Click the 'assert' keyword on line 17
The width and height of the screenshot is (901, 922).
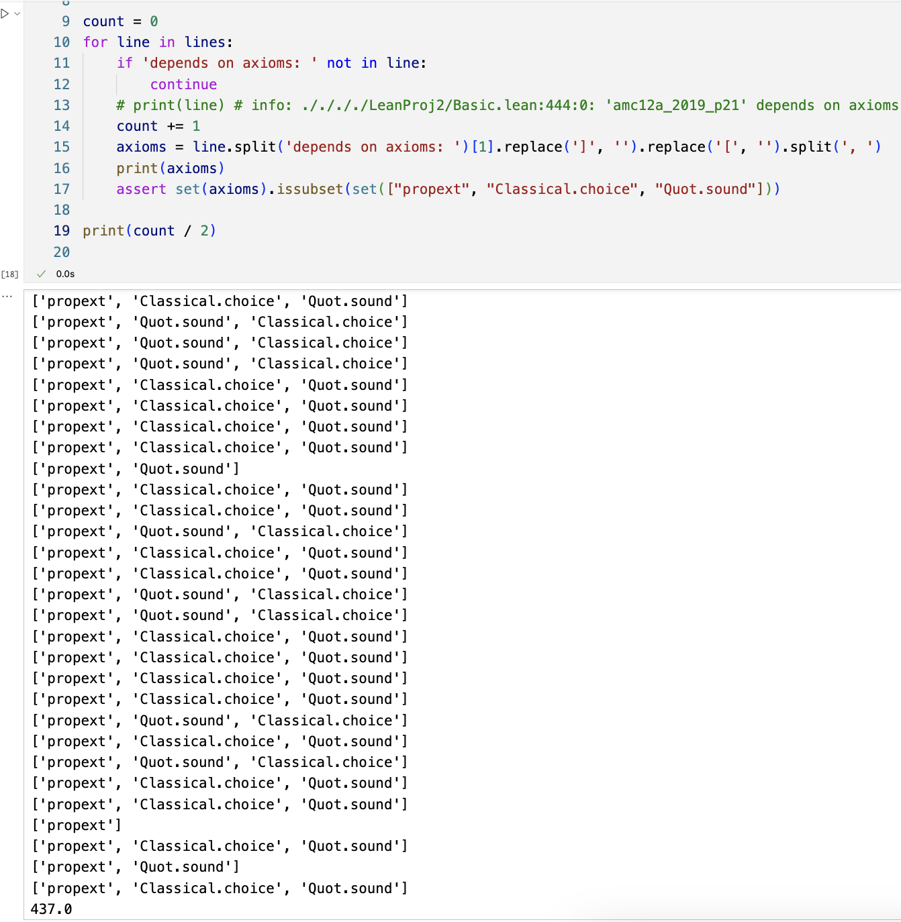pos(141,189)
